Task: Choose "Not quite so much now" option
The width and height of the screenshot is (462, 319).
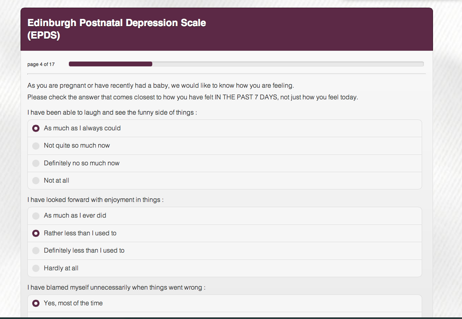Action: coord(36,146)
